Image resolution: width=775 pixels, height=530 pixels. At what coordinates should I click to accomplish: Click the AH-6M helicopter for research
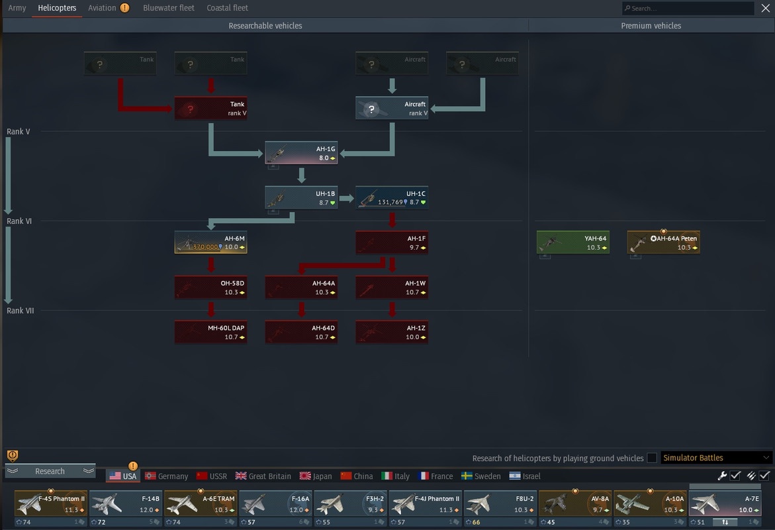pos(210,242)
